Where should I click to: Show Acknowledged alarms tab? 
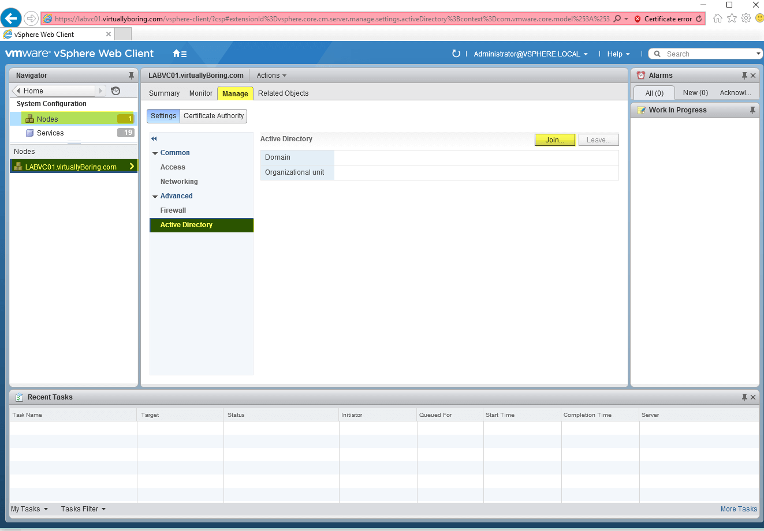[x=735, y=93]
